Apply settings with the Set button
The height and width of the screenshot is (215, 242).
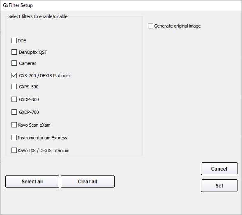click(219, 185)
